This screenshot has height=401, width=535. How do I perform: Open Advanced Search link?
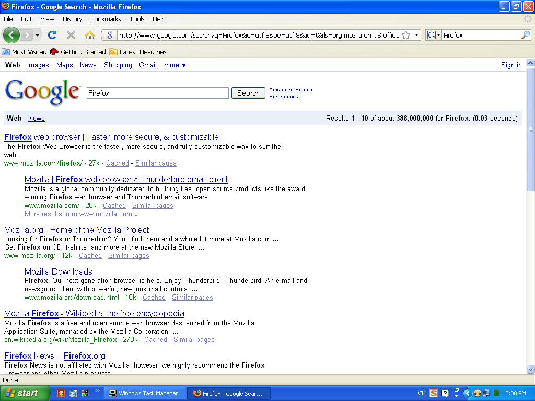point(290,90)
